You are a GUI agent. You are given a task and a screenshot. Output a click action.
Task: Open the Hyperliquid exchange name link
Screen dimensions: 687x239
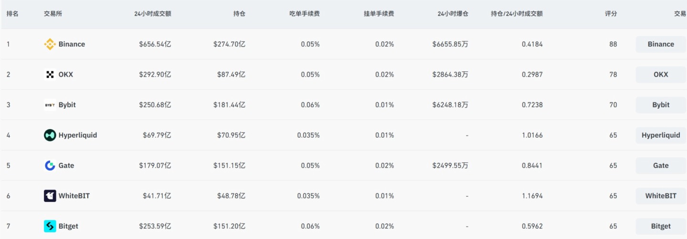pyautogui.click(x=77, y=135)
